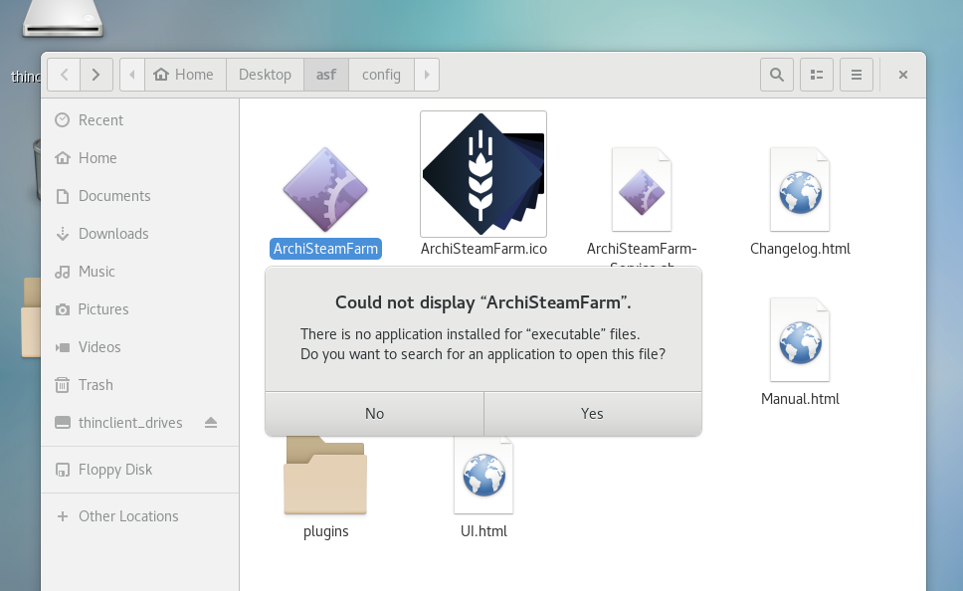Open Music in the sidebar
The width and height of the screenshot is (963, 591).
pyautogui.click(x=140, y=272)
